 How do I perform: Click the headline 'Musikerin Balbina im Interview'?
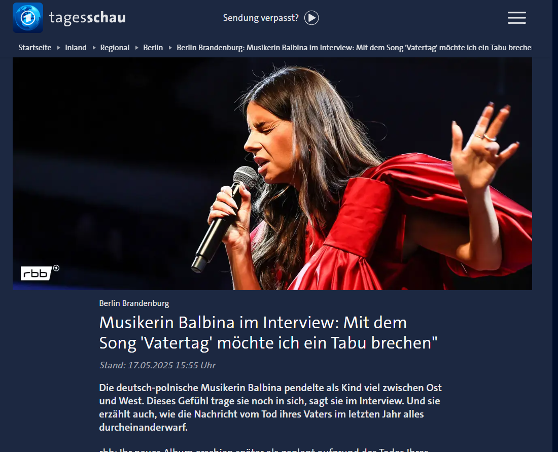click(x=218, y=323)
